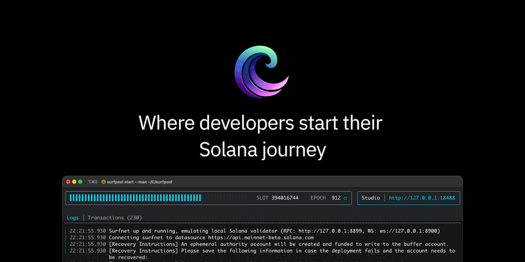
Task: Click the green maximize window button
Action: [80, 182]
